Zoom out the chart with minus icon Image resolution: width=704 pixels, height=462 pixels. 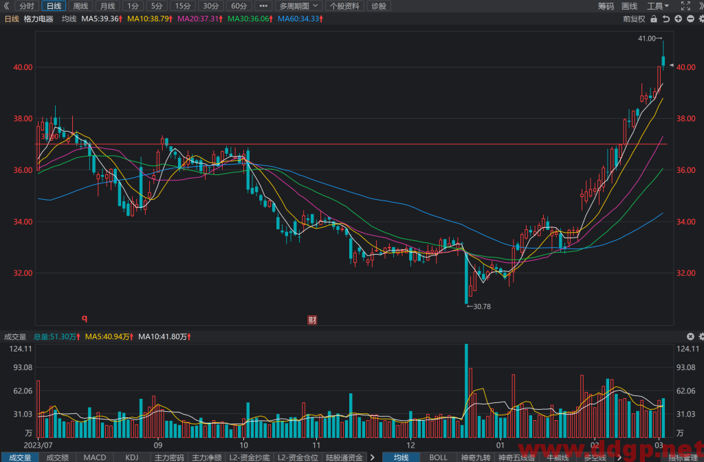click(690, 19)
